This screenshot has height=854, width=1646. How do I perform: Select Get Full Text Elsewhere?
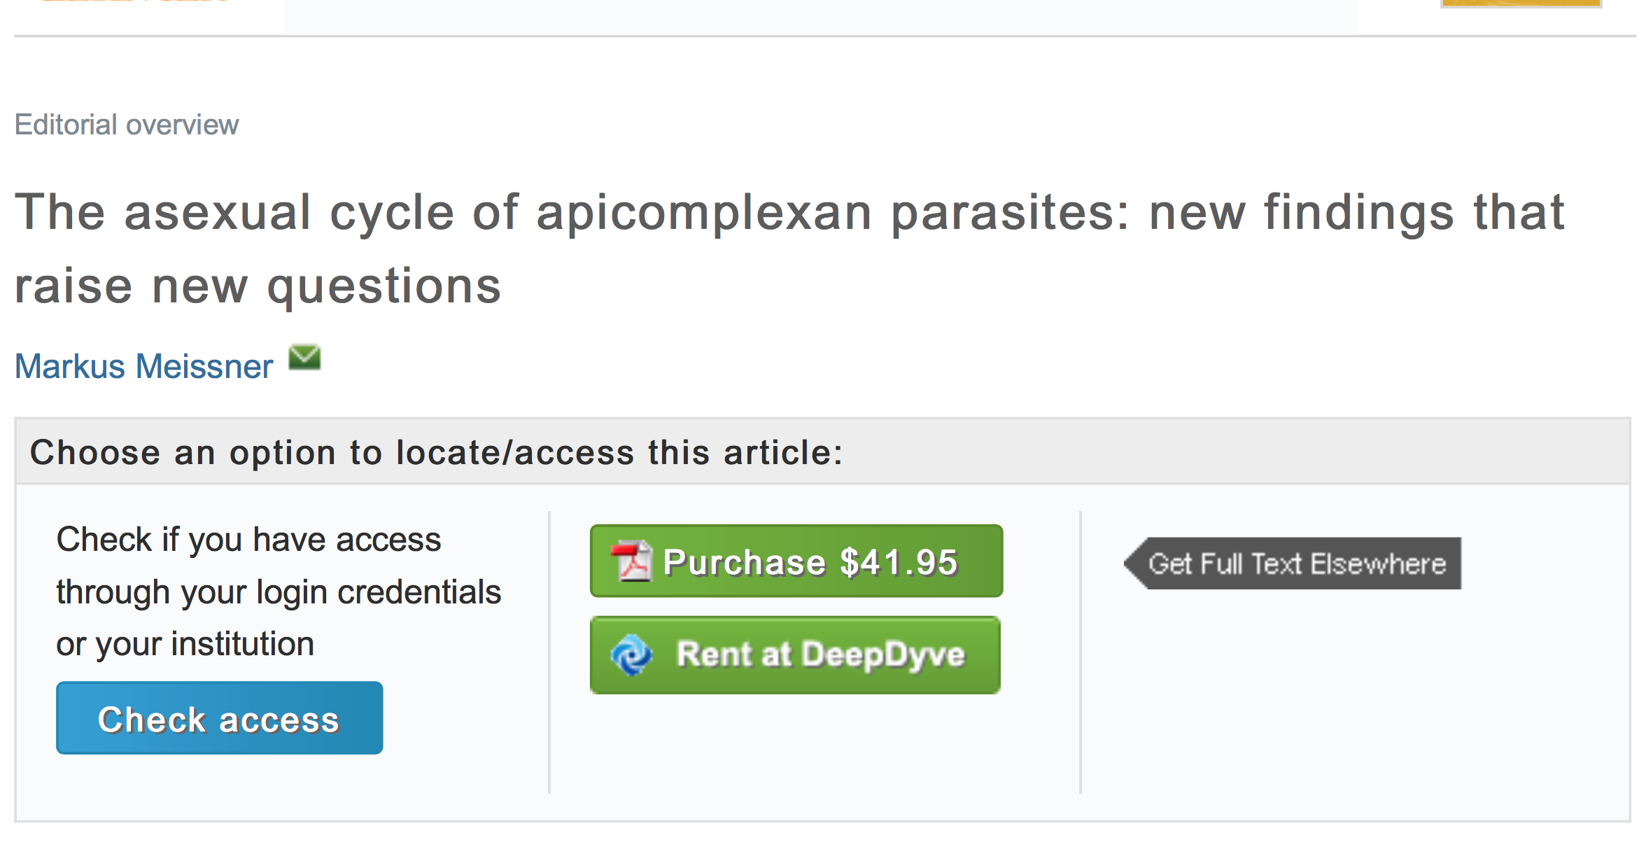click(1297, 563)
